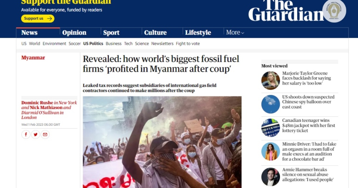This screenshot has height=188, width=358.
Task: Share article via Twitter icon
Action: (36, 135)
